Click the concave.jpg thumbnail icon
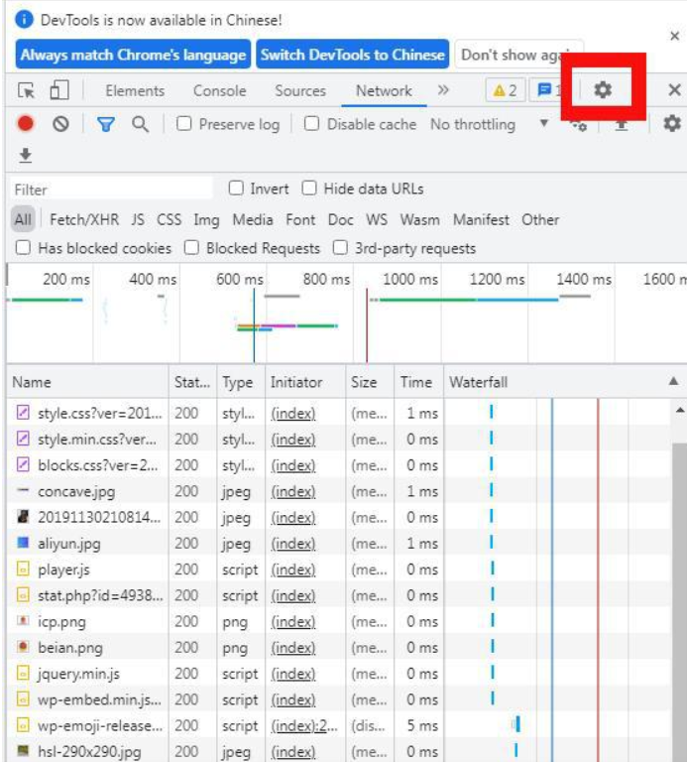This screenshot has height=762, width=687. pyautogui.click(x=23, y=490)
